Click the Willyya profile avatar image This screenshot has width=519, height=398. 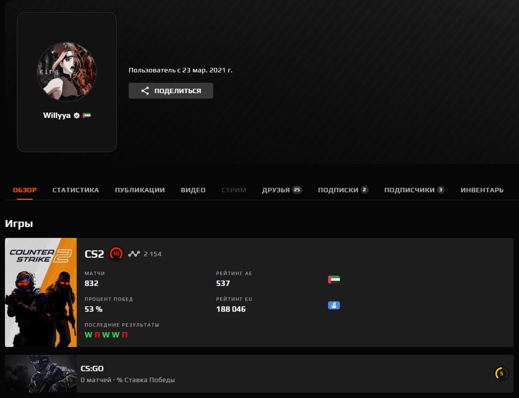[x=67, y=72]
